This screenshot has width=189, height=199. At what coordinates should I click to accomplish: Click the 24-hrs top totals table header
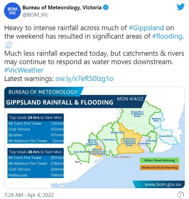click(x=35, y=117)
